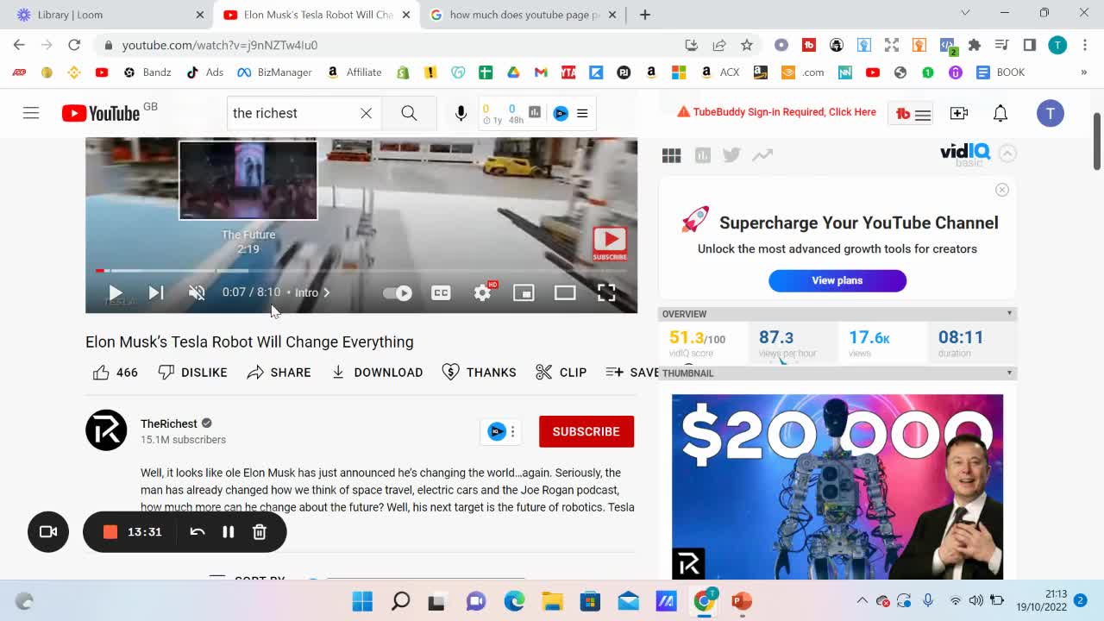Show more bookmarks chevron
The width and height of the screenshot is (1104, 621).
click(x=1084, y=72)
